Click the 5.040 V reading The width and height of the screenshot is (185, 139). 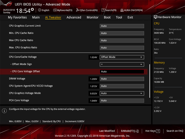pyautogui.click(x=173, y=101)
